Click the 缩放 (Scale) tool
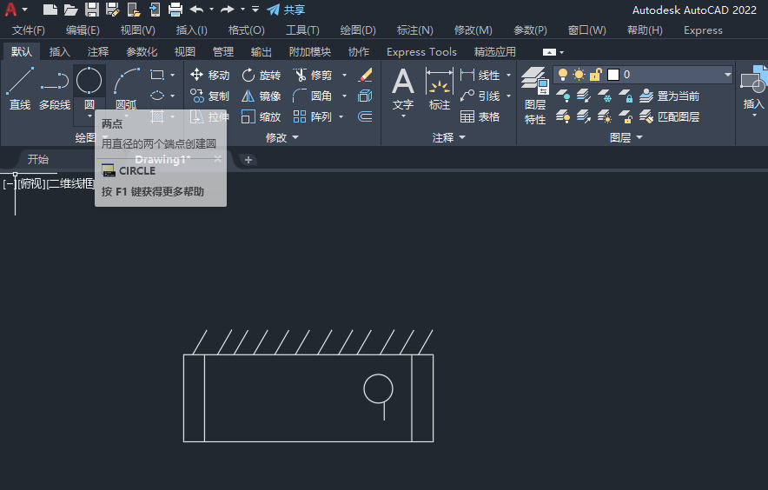This screenshot has width=768, height=490. coord(261,116)
